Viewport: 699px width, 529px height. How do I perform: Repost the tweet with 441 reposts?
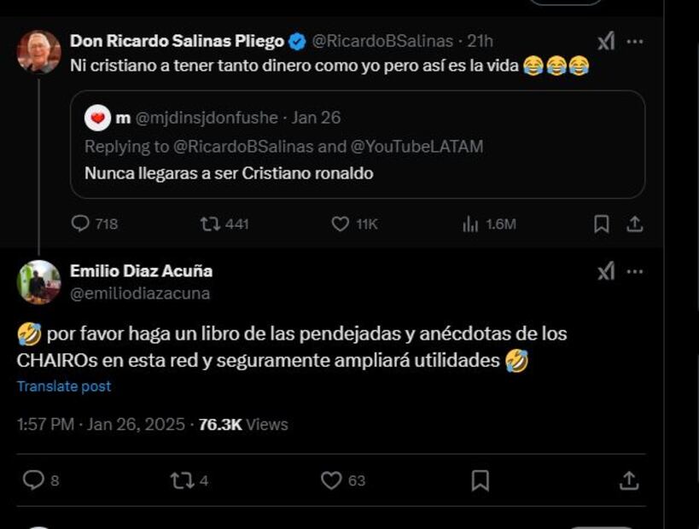pyautogui.click(x=210, y=224)
